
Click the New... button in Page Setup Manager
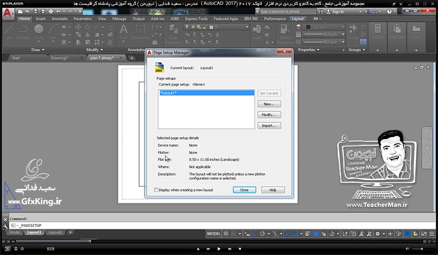(x=269, y=104)
